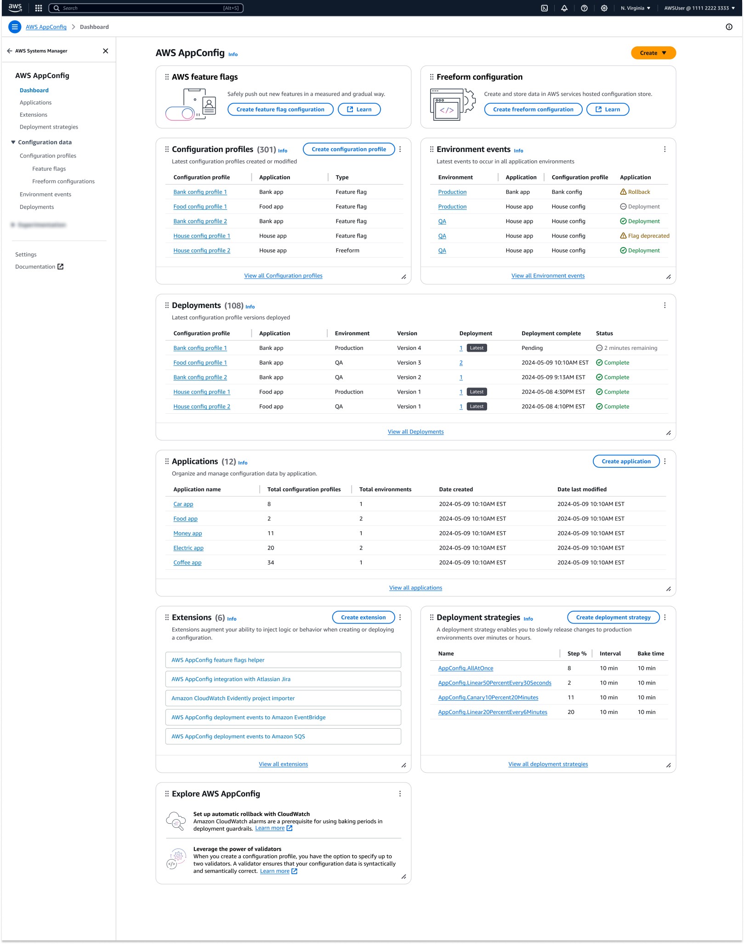Open the Rollback event Production environment link
This screenshot has width=744, height=944.
[x=452, y=192]
